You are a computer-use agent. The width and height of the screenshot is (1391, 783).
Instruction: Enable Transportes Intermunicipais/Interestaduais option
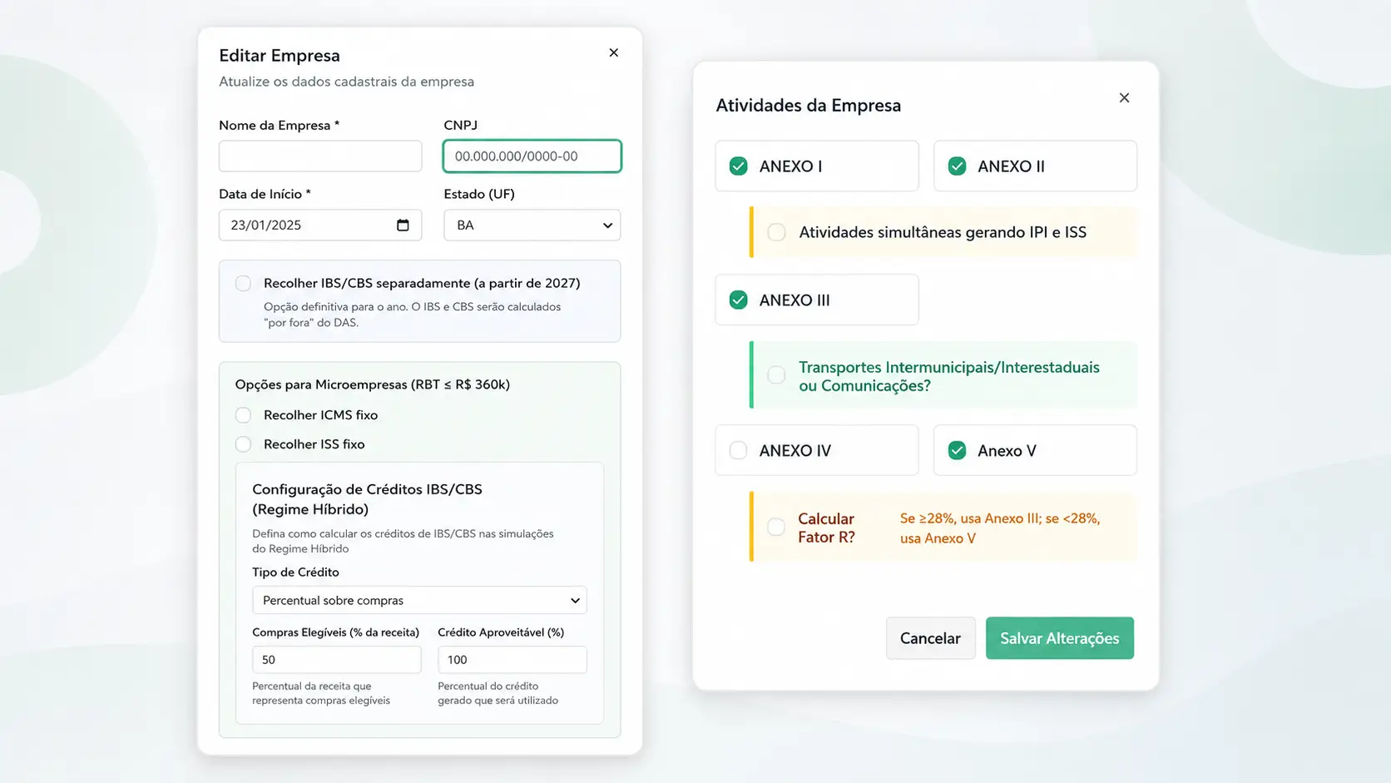pos(776,374)
